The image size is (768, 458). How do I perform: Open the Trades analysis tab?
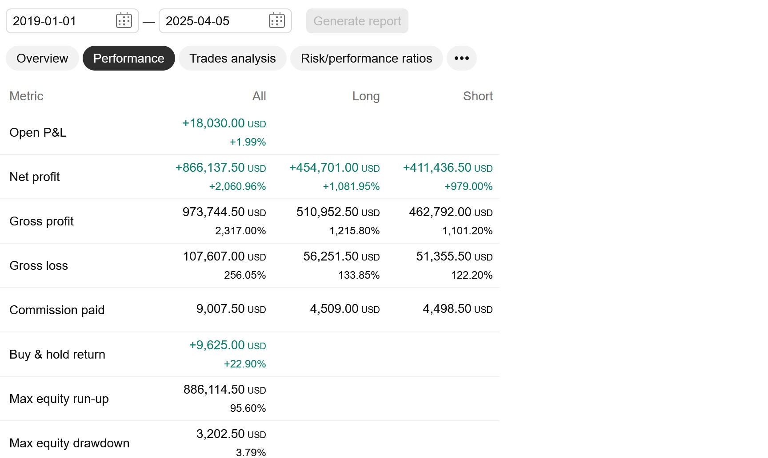(x=232, y=58)
